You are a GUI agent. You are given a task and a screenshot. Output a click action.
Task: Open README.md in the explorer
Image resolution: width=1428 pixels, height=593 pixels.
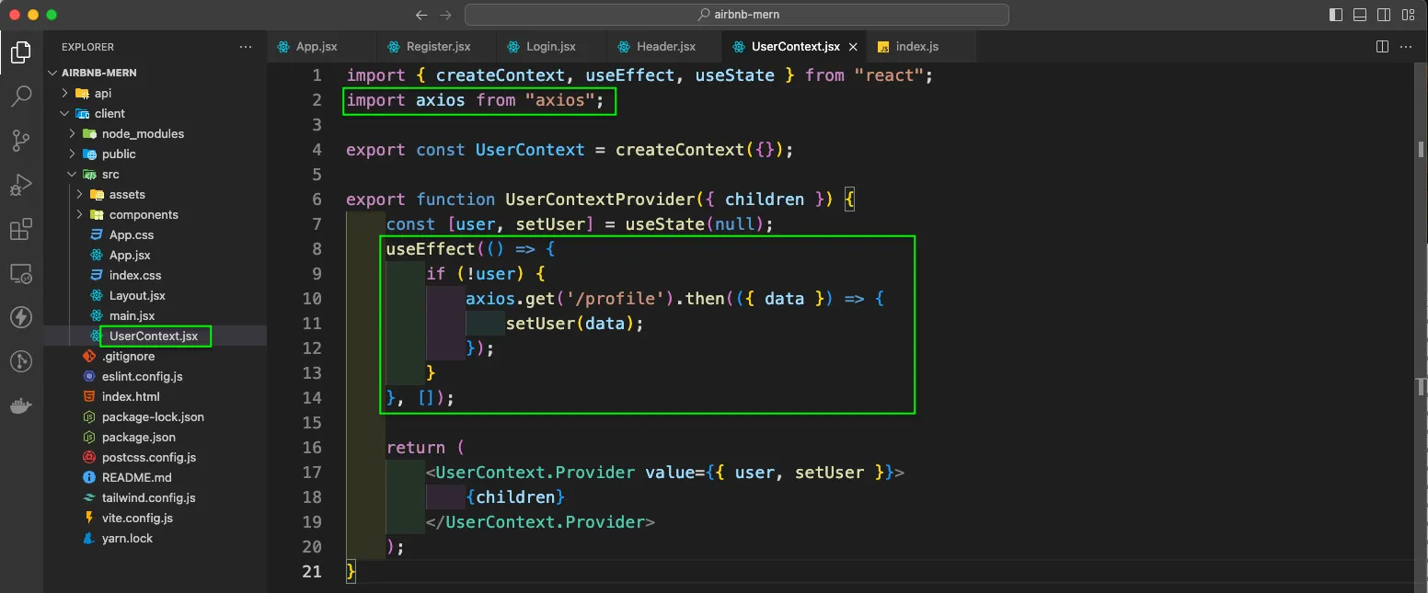[155, 477]
